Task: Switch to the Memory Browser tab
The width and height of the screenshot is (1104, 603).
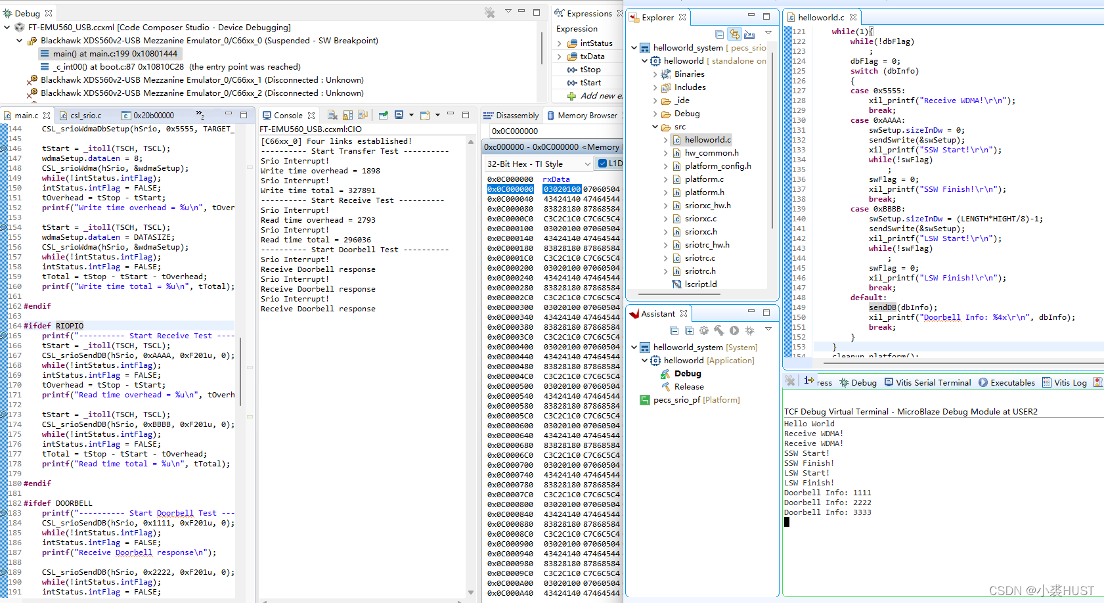Action: click(583, 116)
